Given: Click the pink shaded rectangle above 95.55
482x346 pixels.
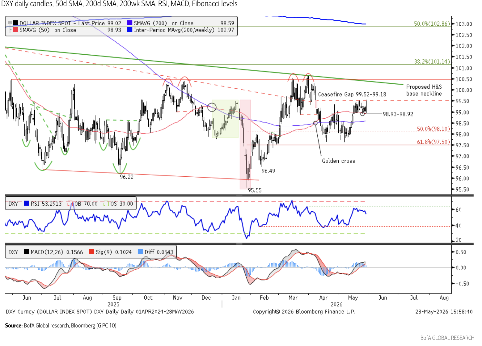Looking at the screenshot, I should tap(245, 144).
